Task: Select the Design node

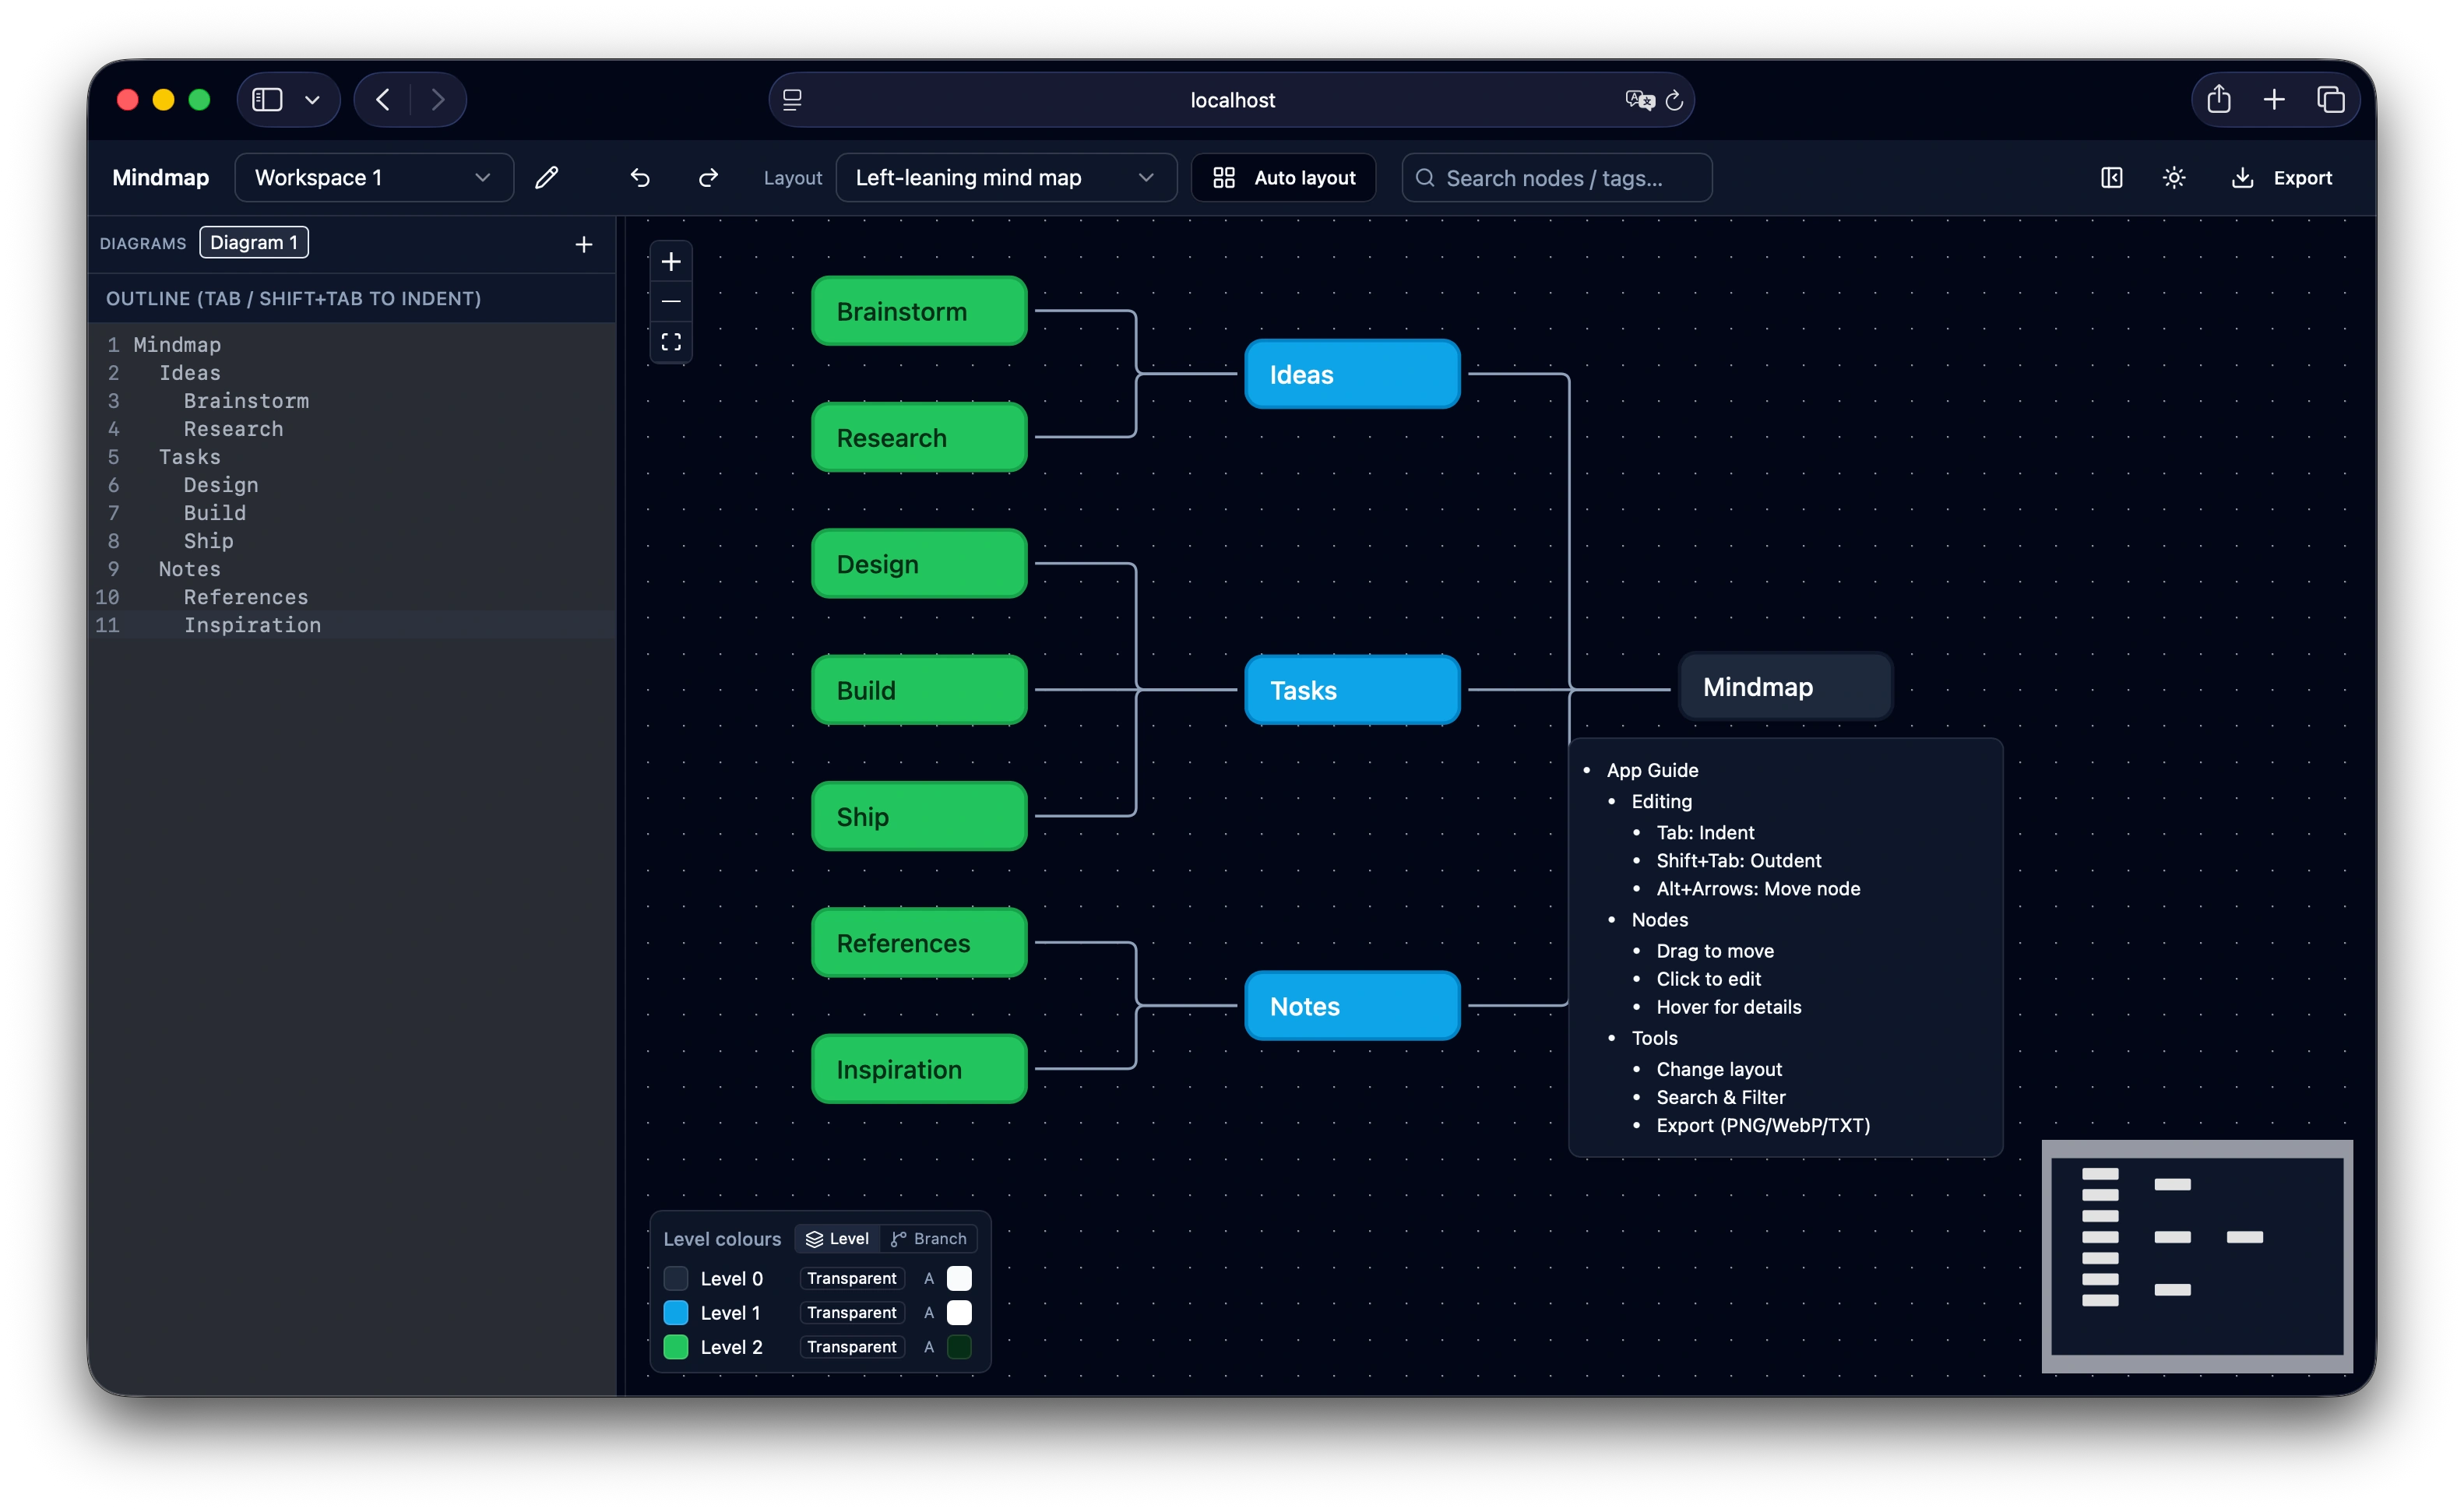Action: click(919, 564)
